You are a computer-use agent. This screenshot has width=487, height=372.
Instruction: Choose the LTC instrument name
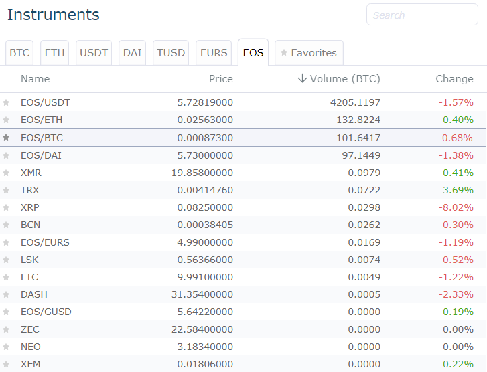(29, 277)
